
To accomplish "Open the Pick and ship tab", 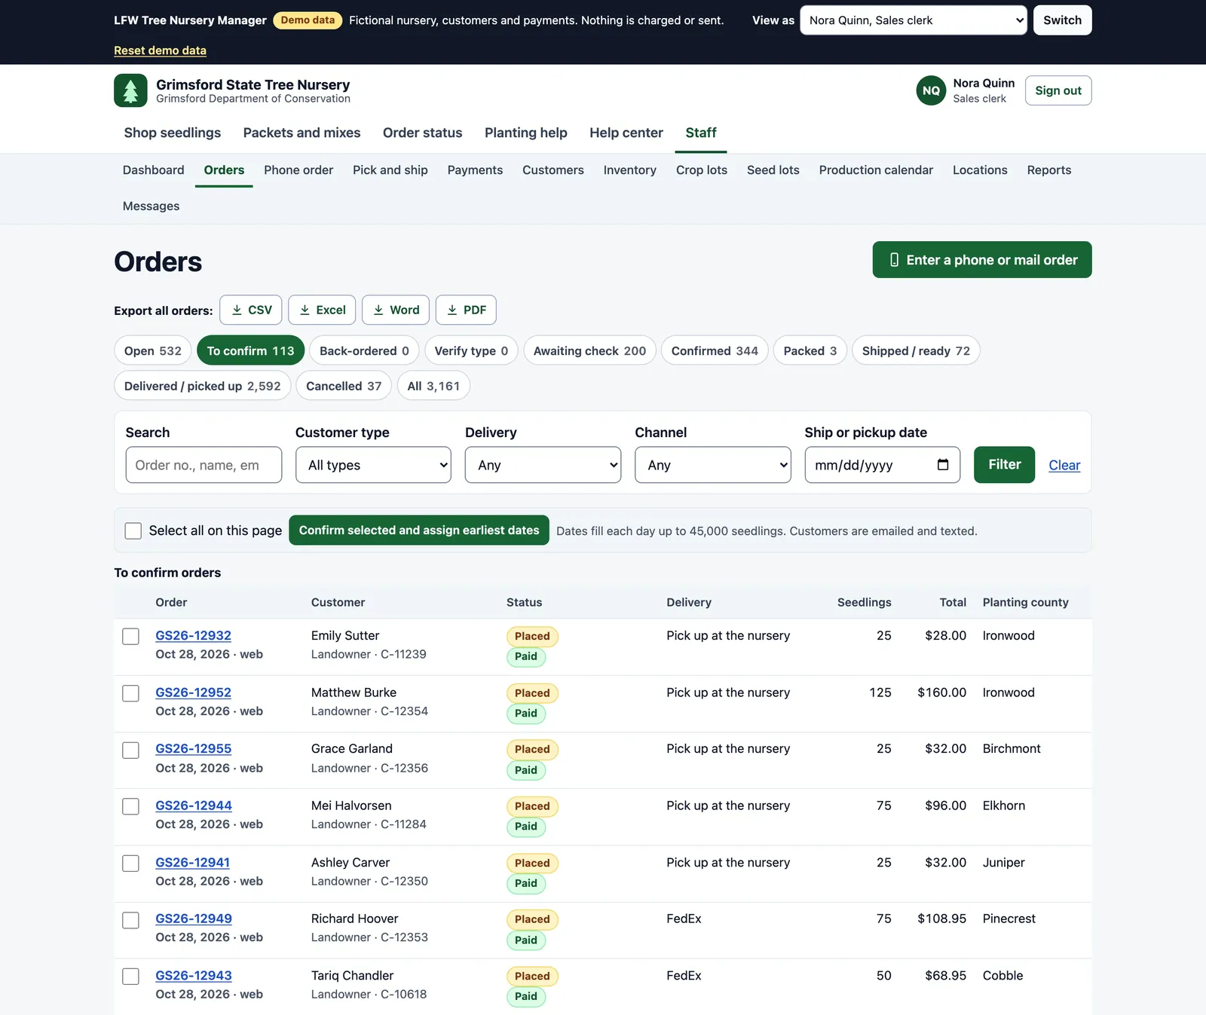I will (x=390, y=170).
